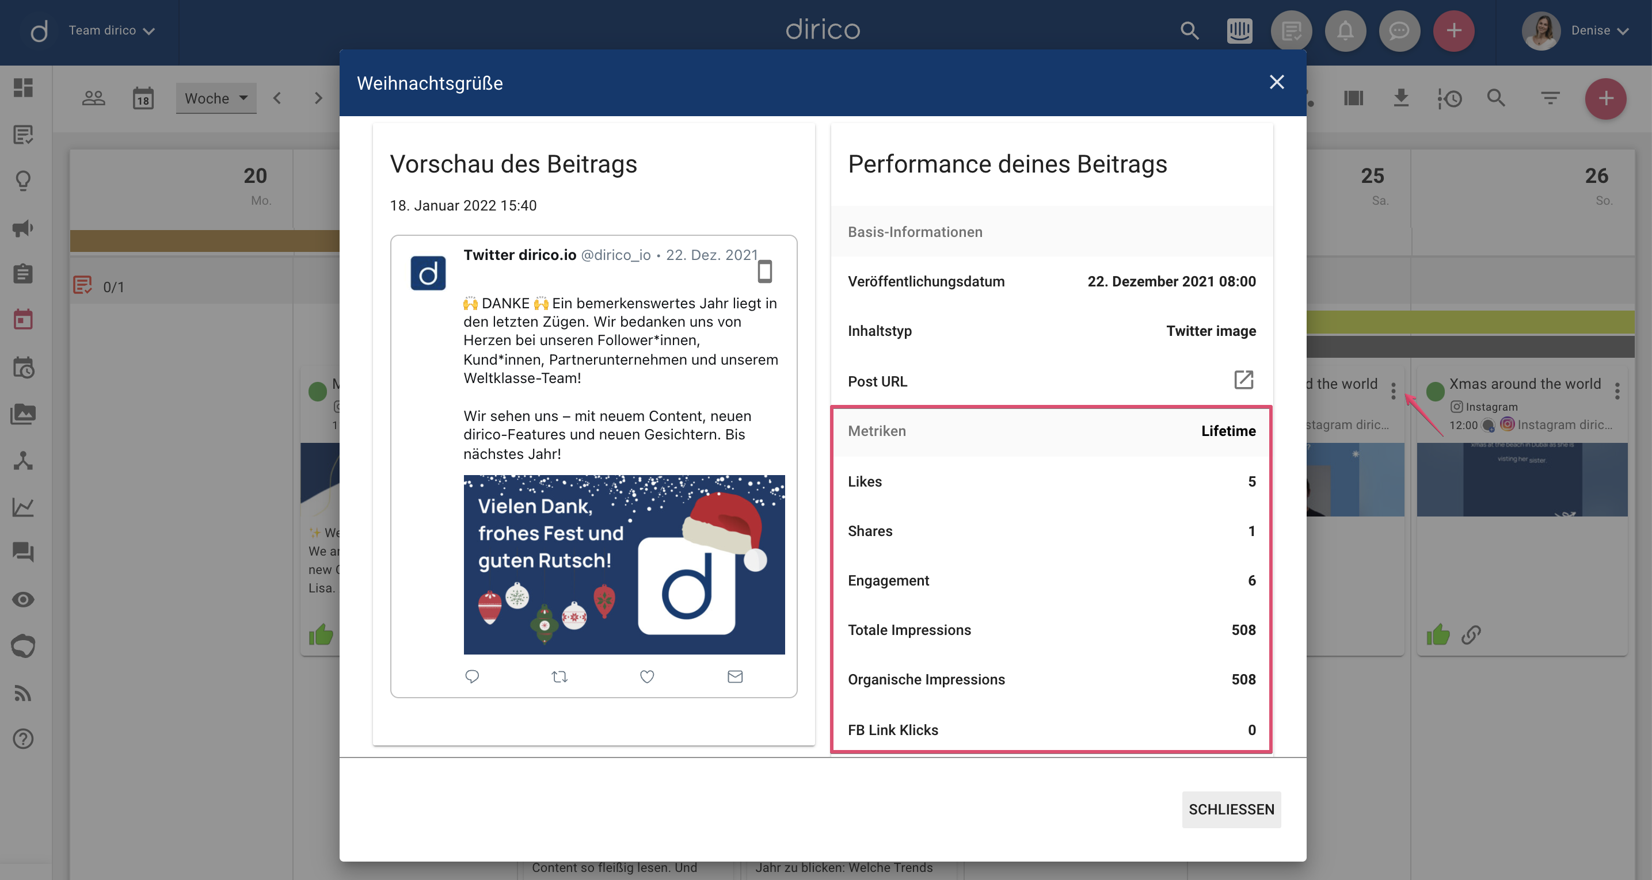Screen dimensions: 1652x880
Task: Click the 0/1 tasks indicator on Monday
Action: pyautogui.click(x=99, y=286)
